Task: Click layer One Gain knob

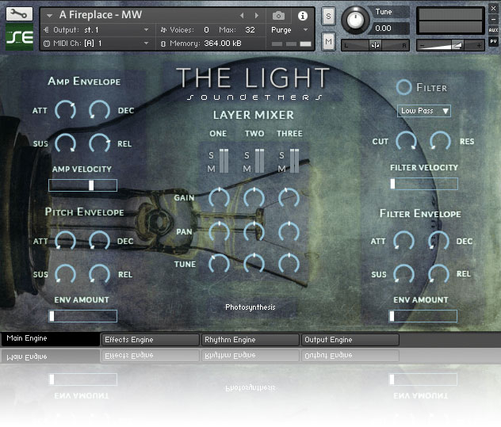Action: [x=219, y=198]
